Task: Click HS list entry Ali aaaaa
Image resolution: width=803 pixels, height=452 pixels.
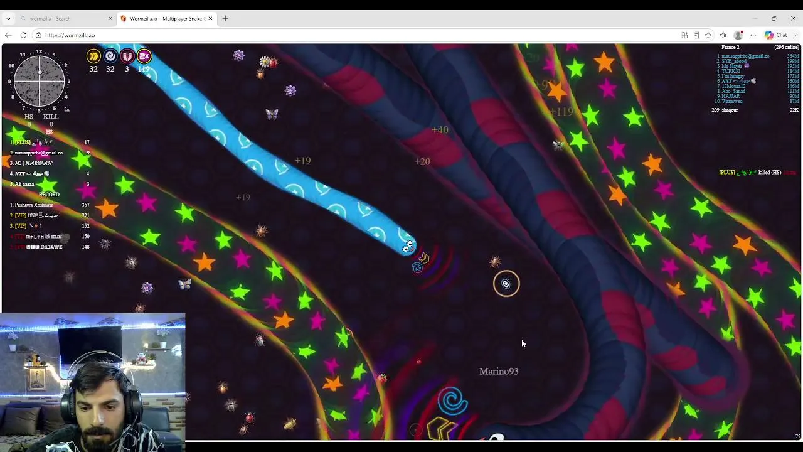Action: click(x=25, y=184)
